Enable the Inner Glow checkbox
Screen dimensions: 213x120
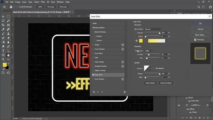coord(93,53)
